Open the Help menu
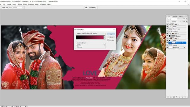 49,4
